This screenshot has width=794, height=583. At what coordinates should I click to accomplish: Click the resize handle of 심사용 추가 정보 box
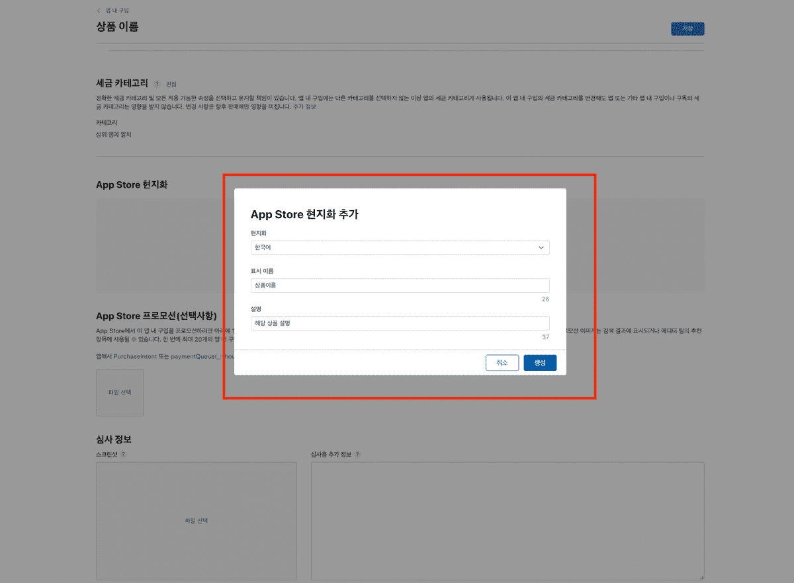coord(701,576)
